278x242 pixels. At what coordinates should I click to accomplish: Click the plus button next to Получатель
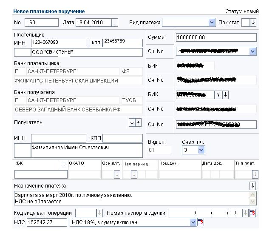point(138,122)
